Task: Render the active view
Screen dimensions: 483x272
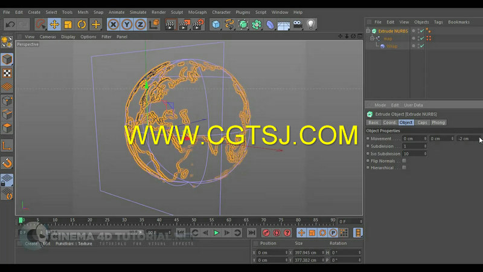Action: point(170,24)
